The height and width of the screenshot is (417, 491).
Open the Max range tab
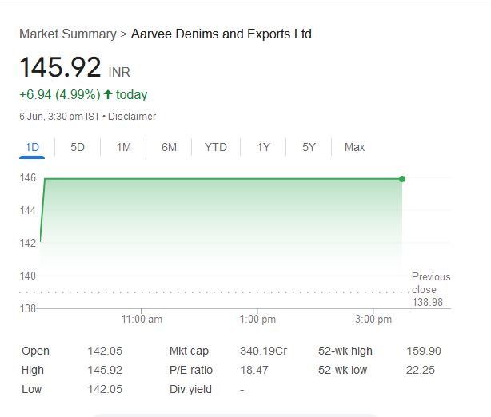tap(354, 147)
